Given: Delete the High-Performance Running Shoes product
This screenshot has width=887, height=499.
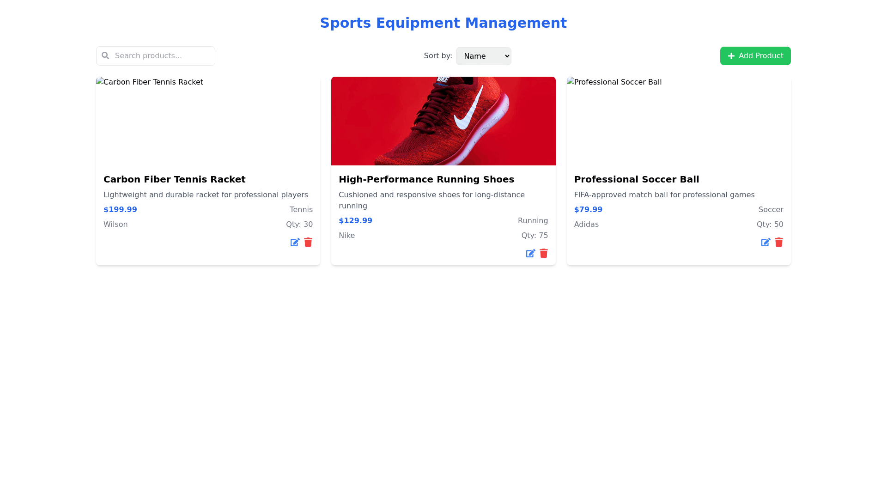Looking at the screenshot, I should click(x=544, y=253).
